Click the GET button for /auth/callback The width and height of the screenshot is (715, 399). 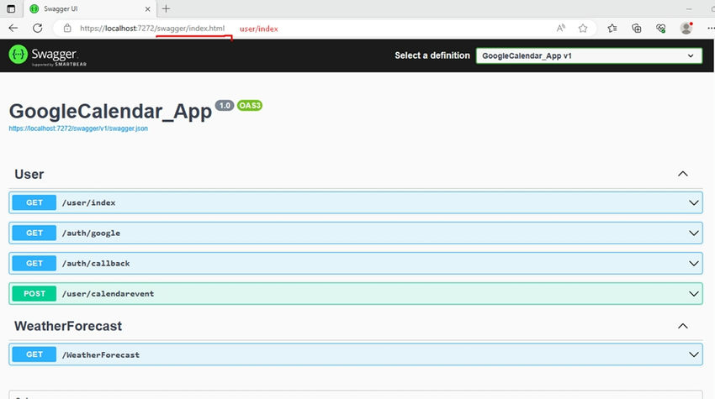click(x=34, y=263)
